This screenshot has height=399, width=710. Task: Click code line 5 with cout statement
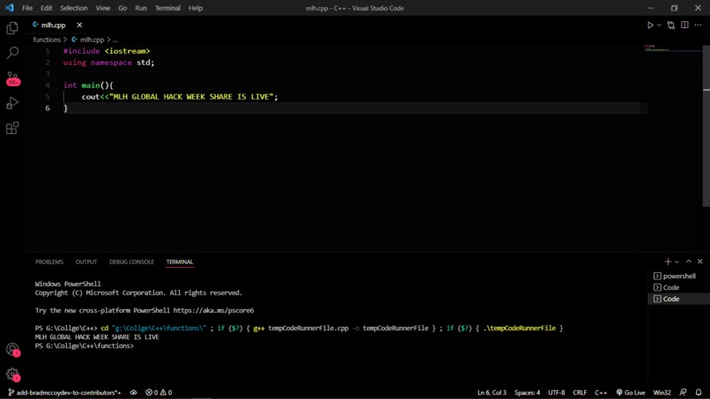click(x=180, y=97)
